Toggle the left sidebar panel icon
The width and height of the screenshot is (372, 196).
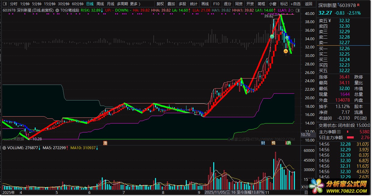pyautogui.click(x=5, y=4)
